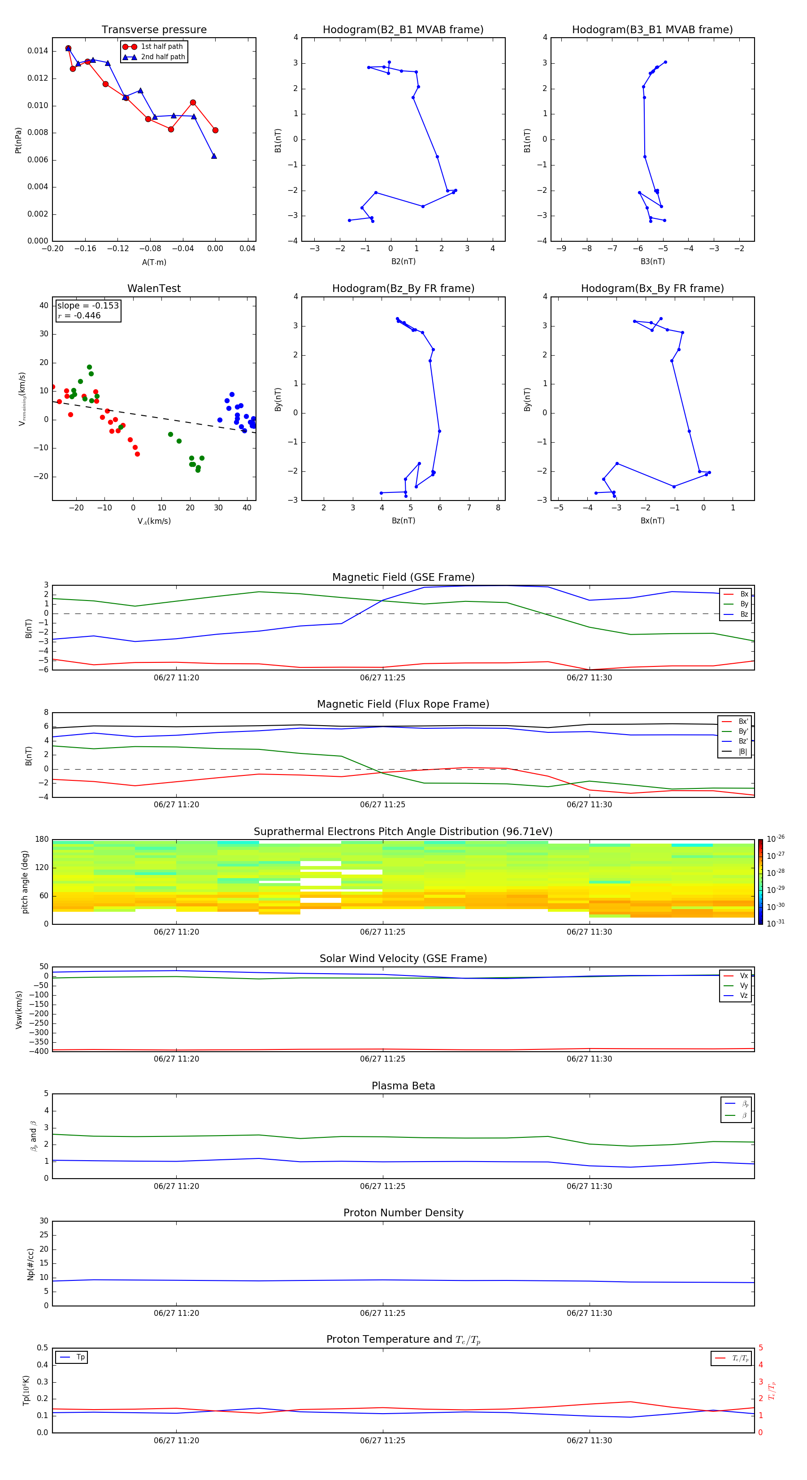The image size is (807, 1480).
Task: Click the '10^-26' color bar label
Action: coord(776,839)
